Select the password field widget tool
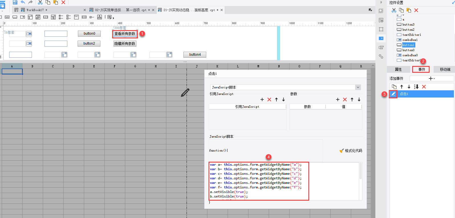 [x=84, y=17]
